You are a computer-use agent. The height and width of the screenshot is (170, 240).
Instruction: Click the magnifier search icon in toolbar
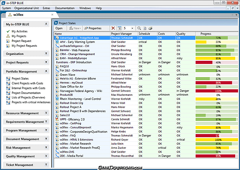pos(139,28)
